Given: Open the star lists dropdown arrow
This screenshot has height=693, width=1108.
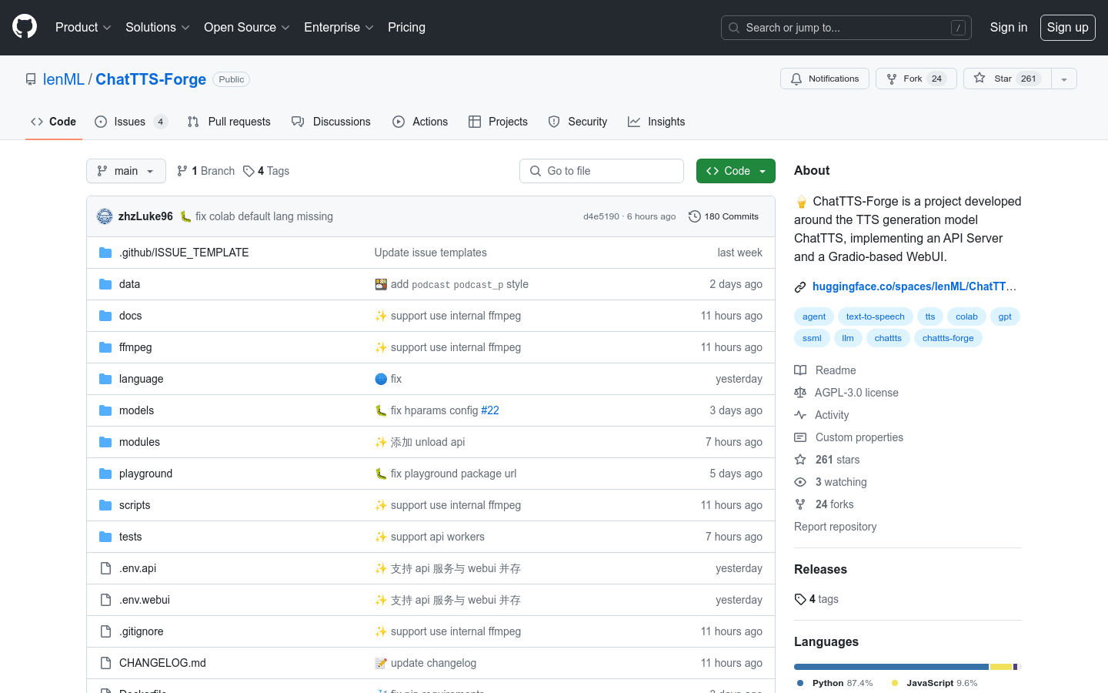Looking at the screenshot, I should click(x=1063, y=79).
